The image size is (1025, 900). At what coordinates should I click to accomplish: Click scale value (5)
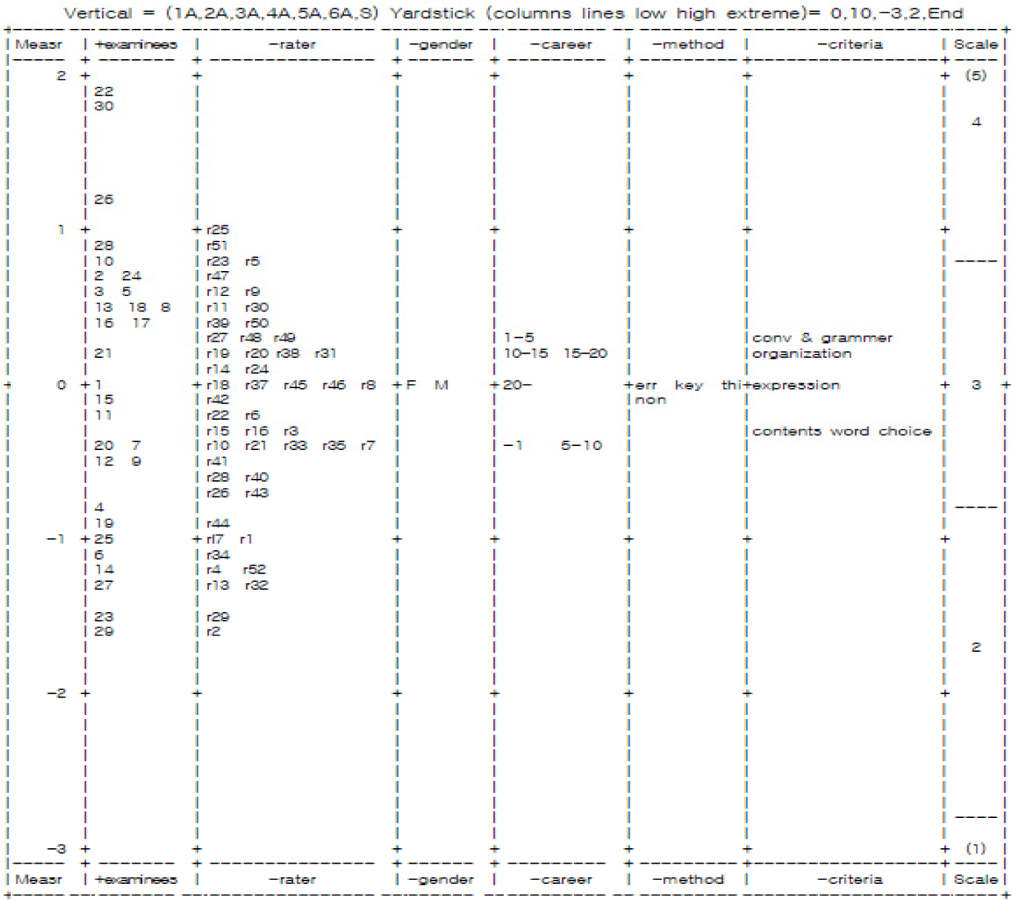coord(976,75)
